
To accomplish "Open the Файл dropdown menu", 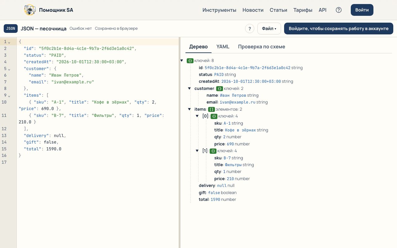I will click(x=269, y=29).
